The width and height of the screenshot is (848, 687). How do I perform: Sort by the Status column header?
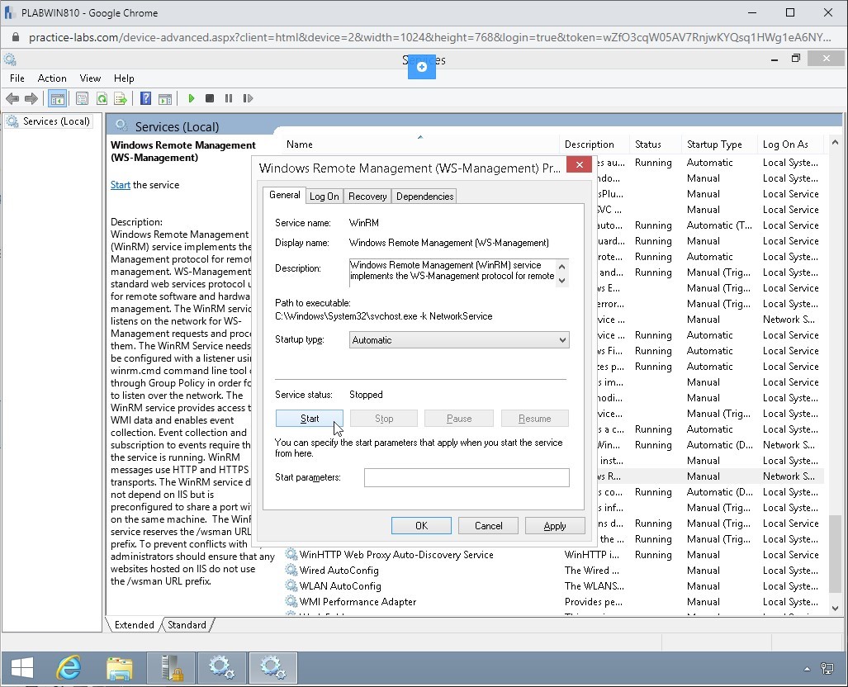pyautogui.click(x=655, y=145)
